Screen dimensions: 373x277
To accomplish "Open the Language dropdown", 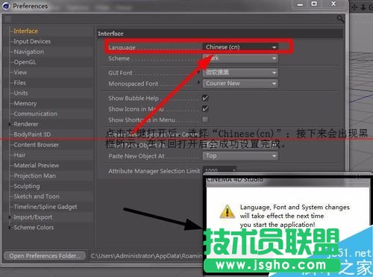I will (240, 47).
